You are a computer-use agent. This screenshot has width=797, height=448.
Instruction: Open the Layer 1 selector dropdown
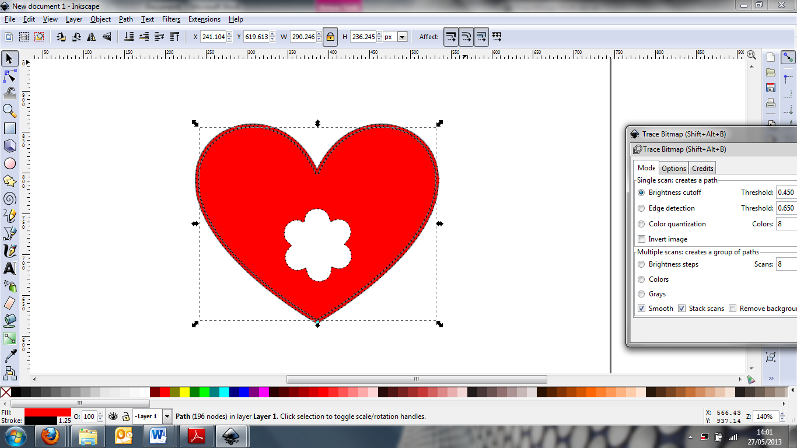[167, 416]
